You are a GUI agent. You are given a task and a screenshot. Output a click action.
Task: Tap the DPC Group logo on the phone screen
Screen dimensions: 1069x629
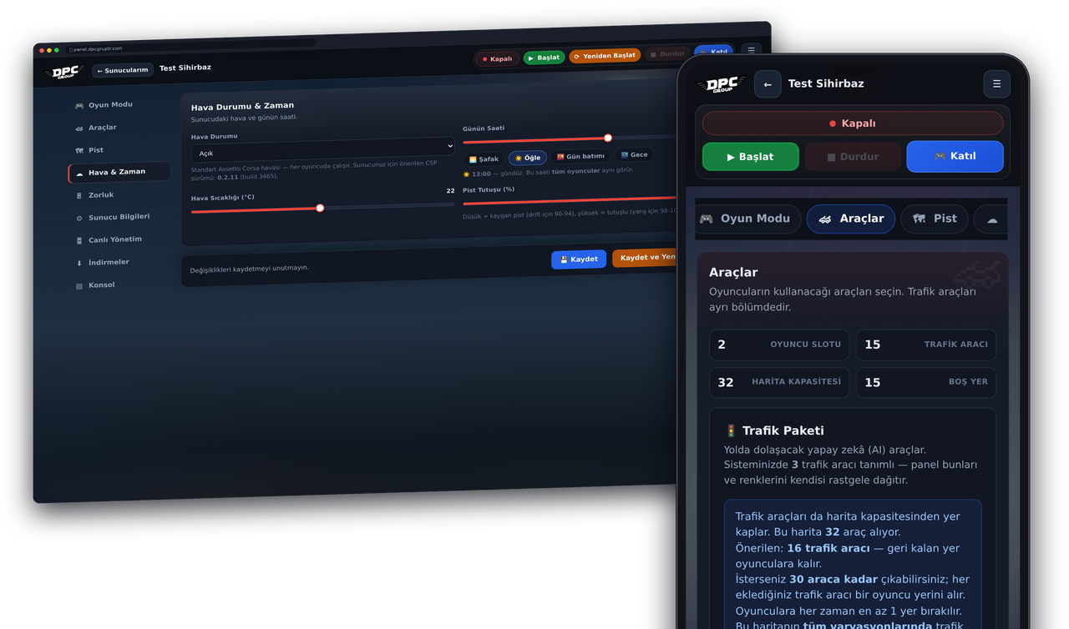[722, 84]
